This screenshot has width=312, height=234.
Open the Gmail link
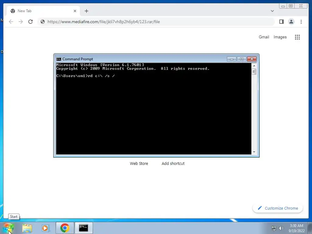(x=264, y=37)
